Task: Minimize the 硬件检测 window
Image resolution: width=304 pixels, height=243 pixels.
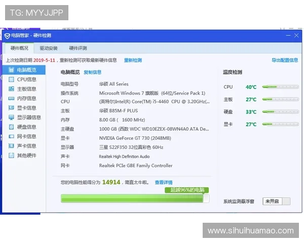Action: 288,35
